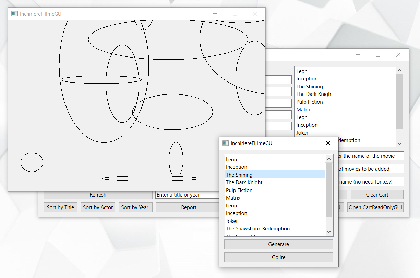
Task: Click the movie name input field
Action: click(x=371, y=156)
